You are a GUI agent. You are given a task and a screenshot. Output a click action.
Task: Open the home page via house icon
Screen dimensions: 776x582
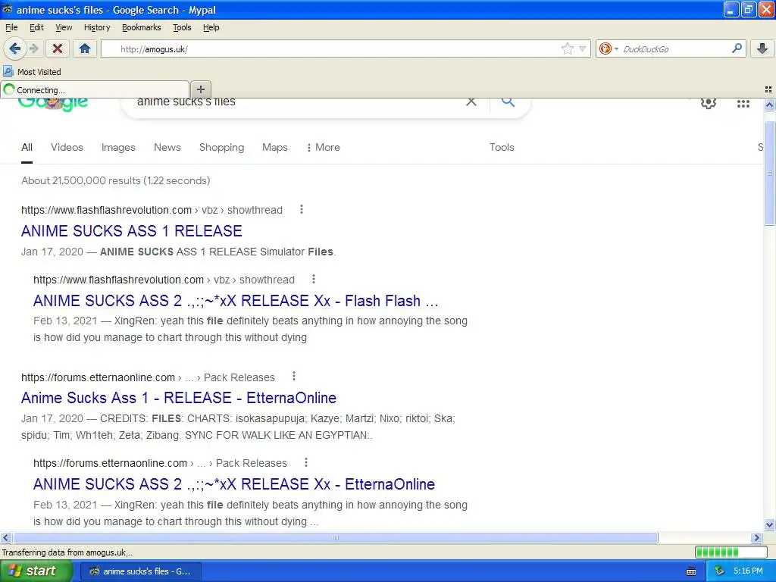point(85,48)
